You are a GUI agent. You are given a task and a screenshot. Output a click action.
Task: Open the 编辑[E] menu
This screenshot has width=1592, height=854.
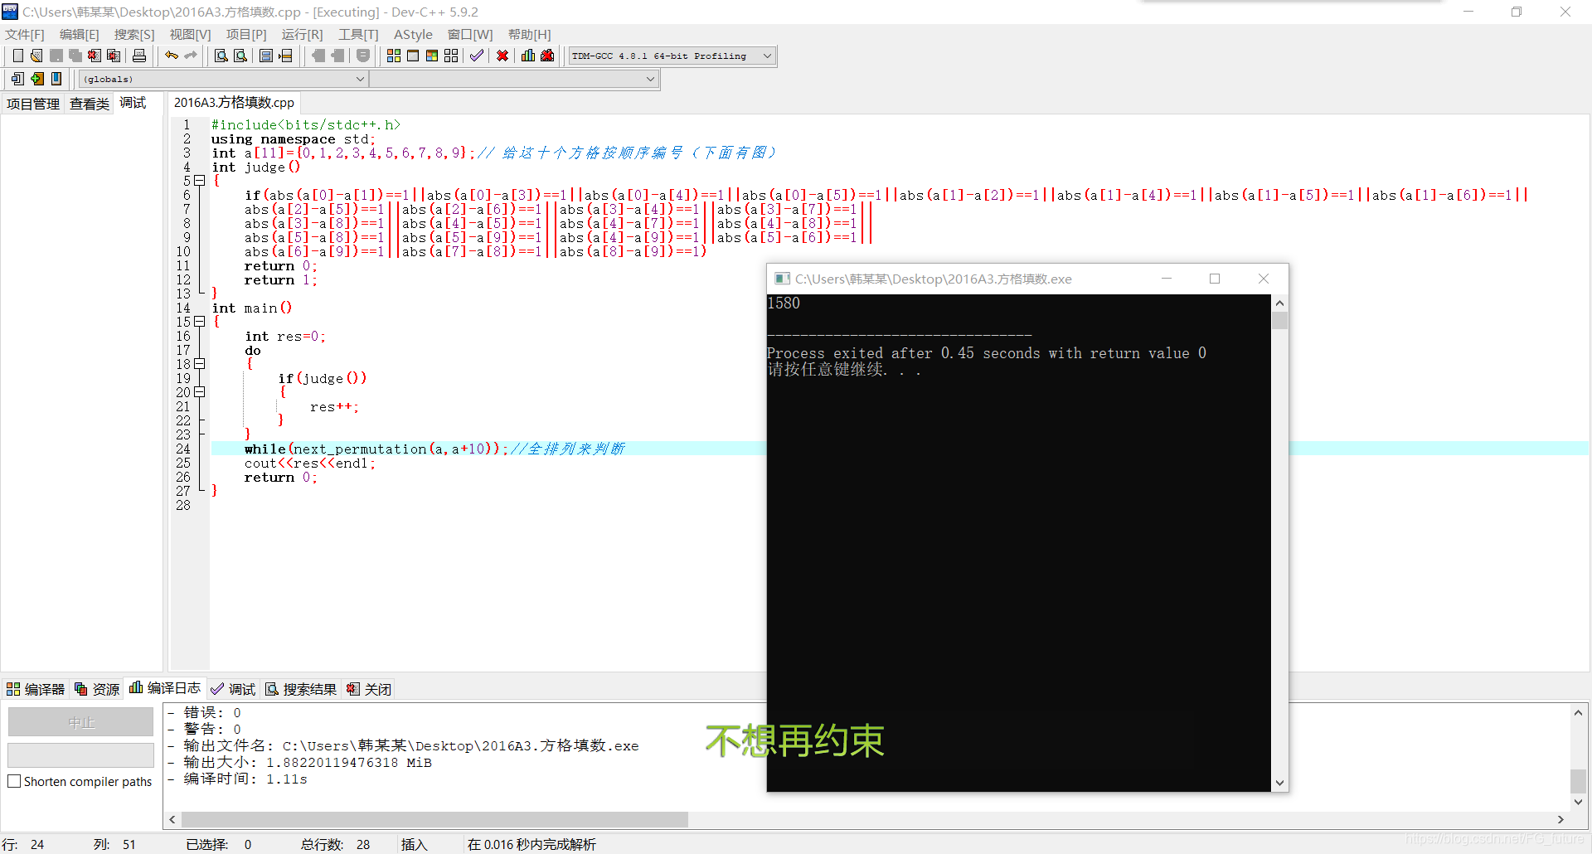coord(80,34)
